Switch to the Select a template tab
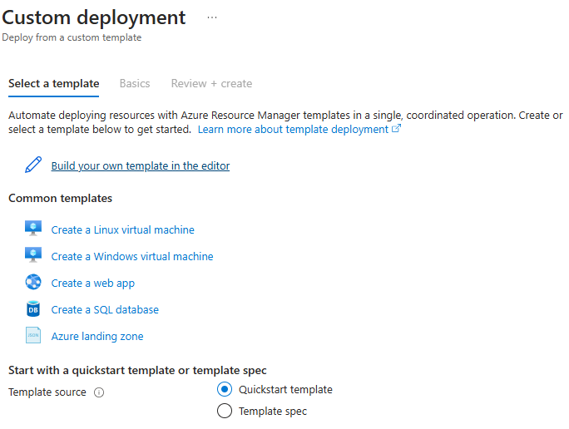Image resolution: width=569 pixels, height=429 pixels. [x=54, y=83]
